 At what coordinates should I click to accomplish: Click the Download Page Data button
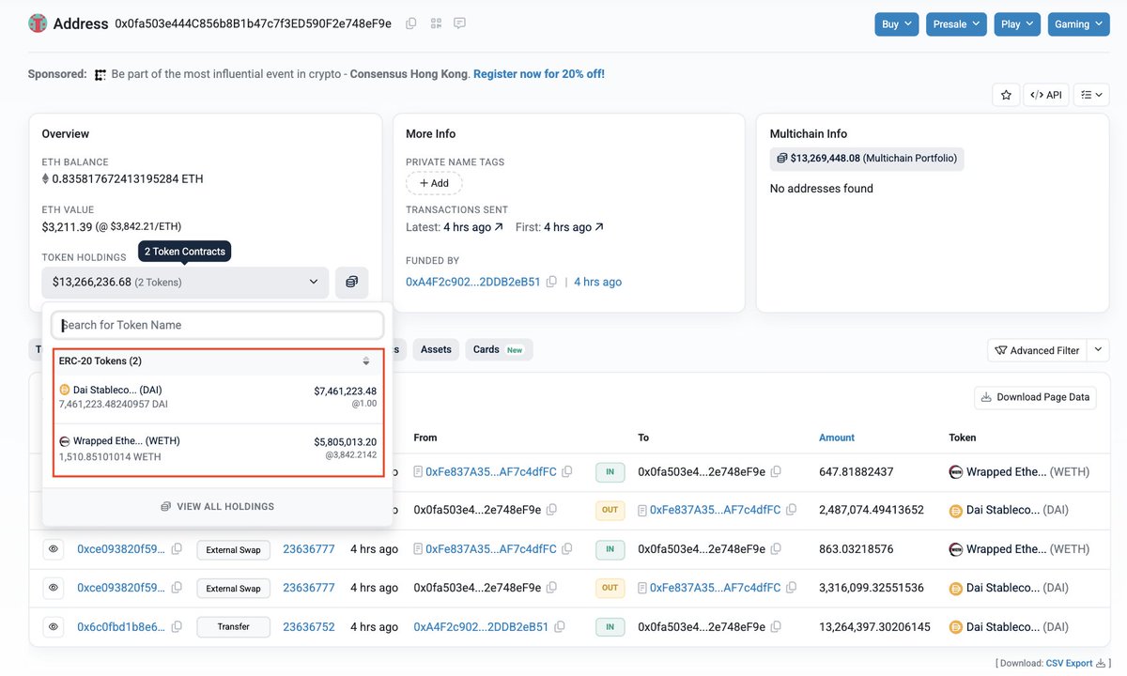pos(1035,397)
